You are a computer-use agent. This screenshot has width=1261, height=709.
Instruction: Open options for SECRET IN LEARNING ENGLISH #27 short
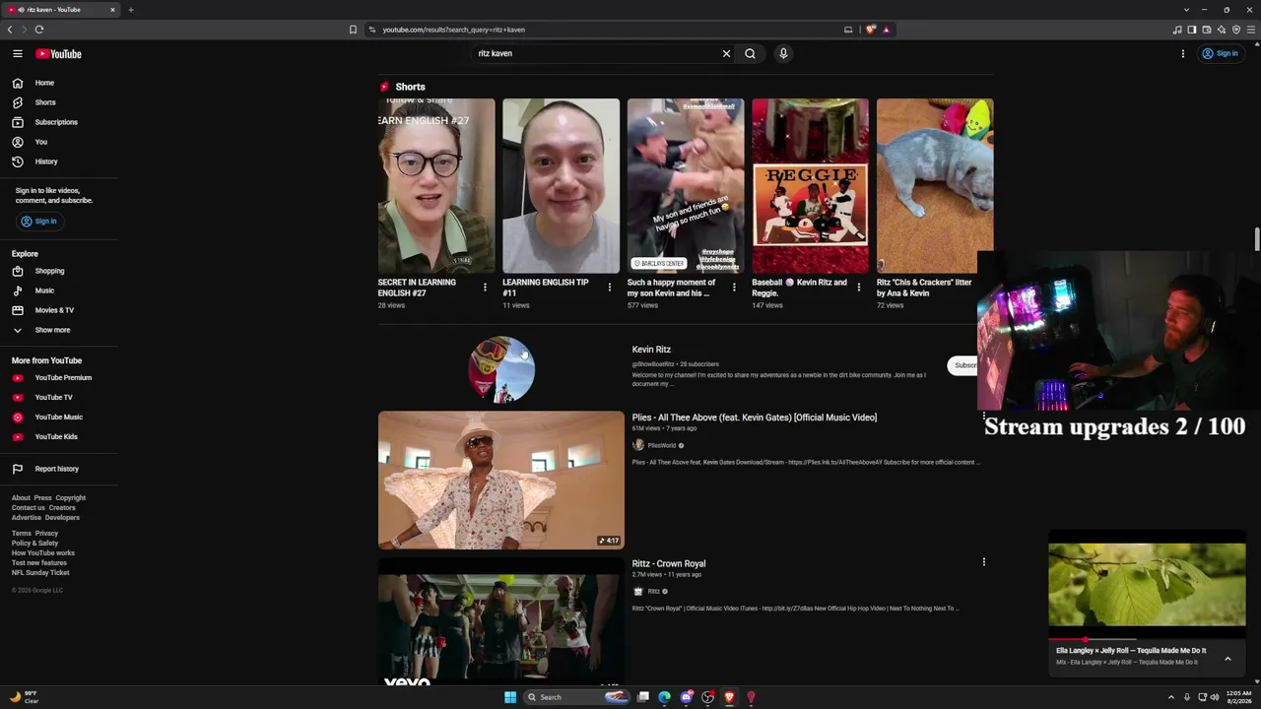click(x=485, y=287)
